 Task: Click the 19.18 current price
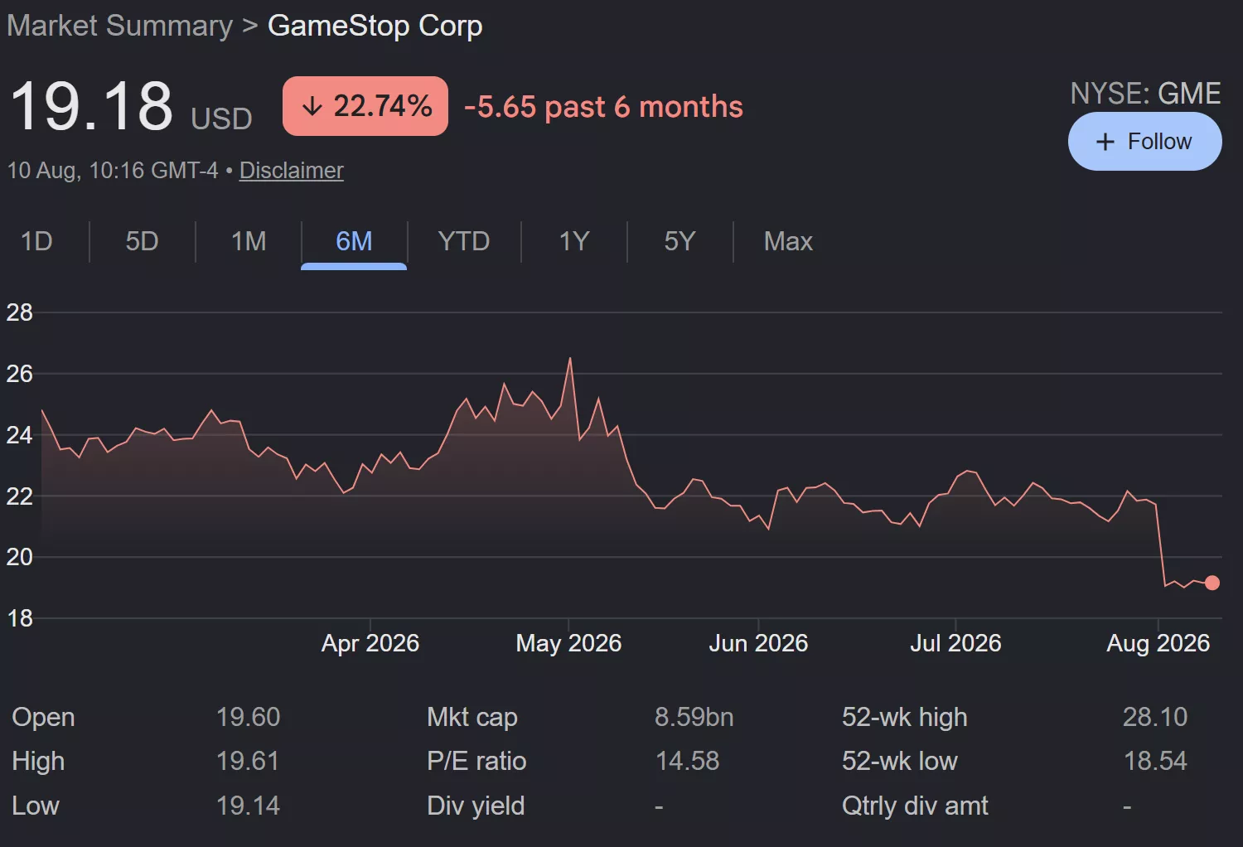[91, 106]
